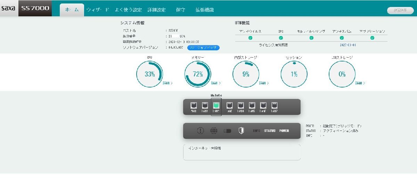Open the ウィザード tab
This screenshot has width=417, height=184.
click(x=98, y=10)
